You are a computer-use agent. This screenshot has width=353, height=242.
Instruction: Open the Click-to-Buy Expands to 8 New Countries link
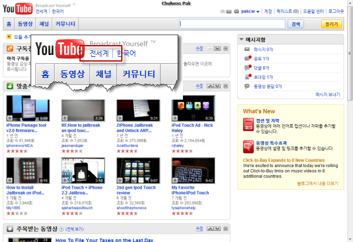(284, 160)
